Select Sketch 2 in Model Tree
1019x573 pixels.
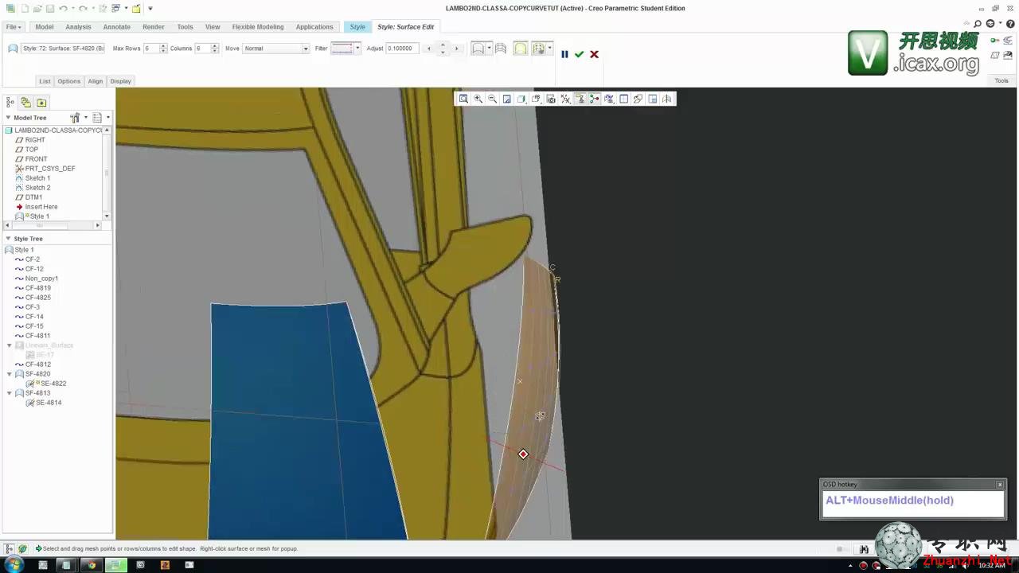(x=37, y=188)
